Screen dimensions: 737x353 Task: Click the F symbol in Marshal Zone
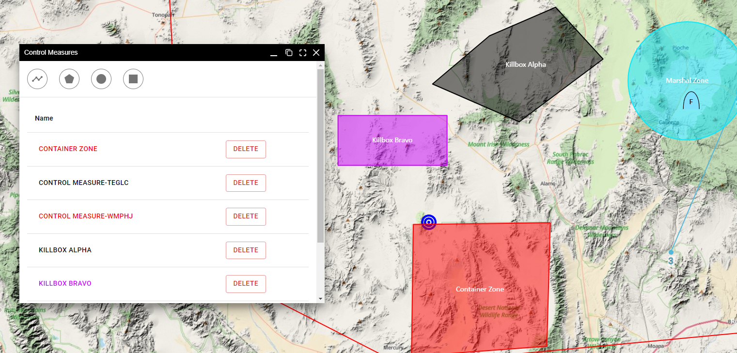(x=691, y=101)
